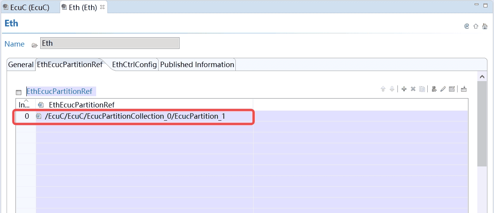494x213 pixels.
Task: Click the home icon in the editor header
Action: [485, 26]
